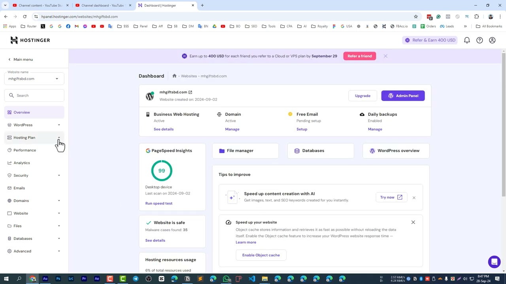Select Overview in the sidebar

34,112
